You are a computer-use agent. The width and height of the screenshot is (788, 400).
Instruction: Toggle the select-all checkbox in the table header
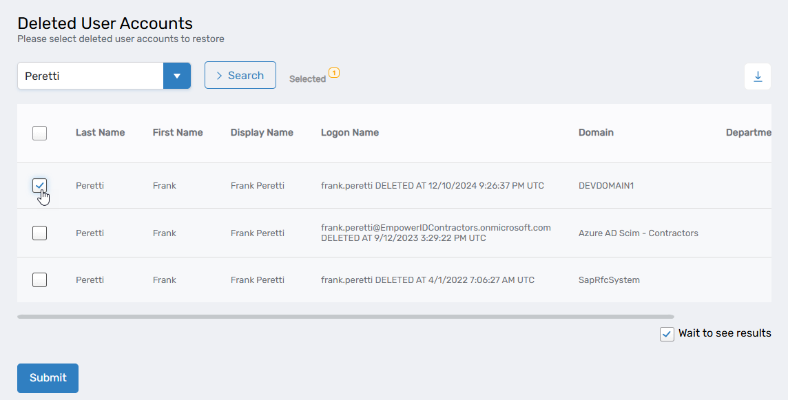(x=39, y=133)
